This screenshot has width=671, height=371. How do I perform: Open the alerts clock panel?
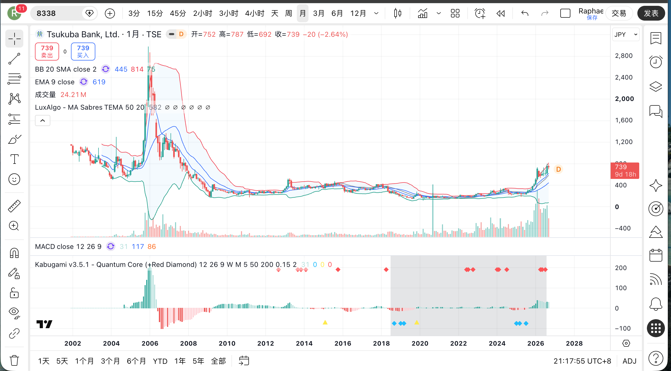(656, 62)
